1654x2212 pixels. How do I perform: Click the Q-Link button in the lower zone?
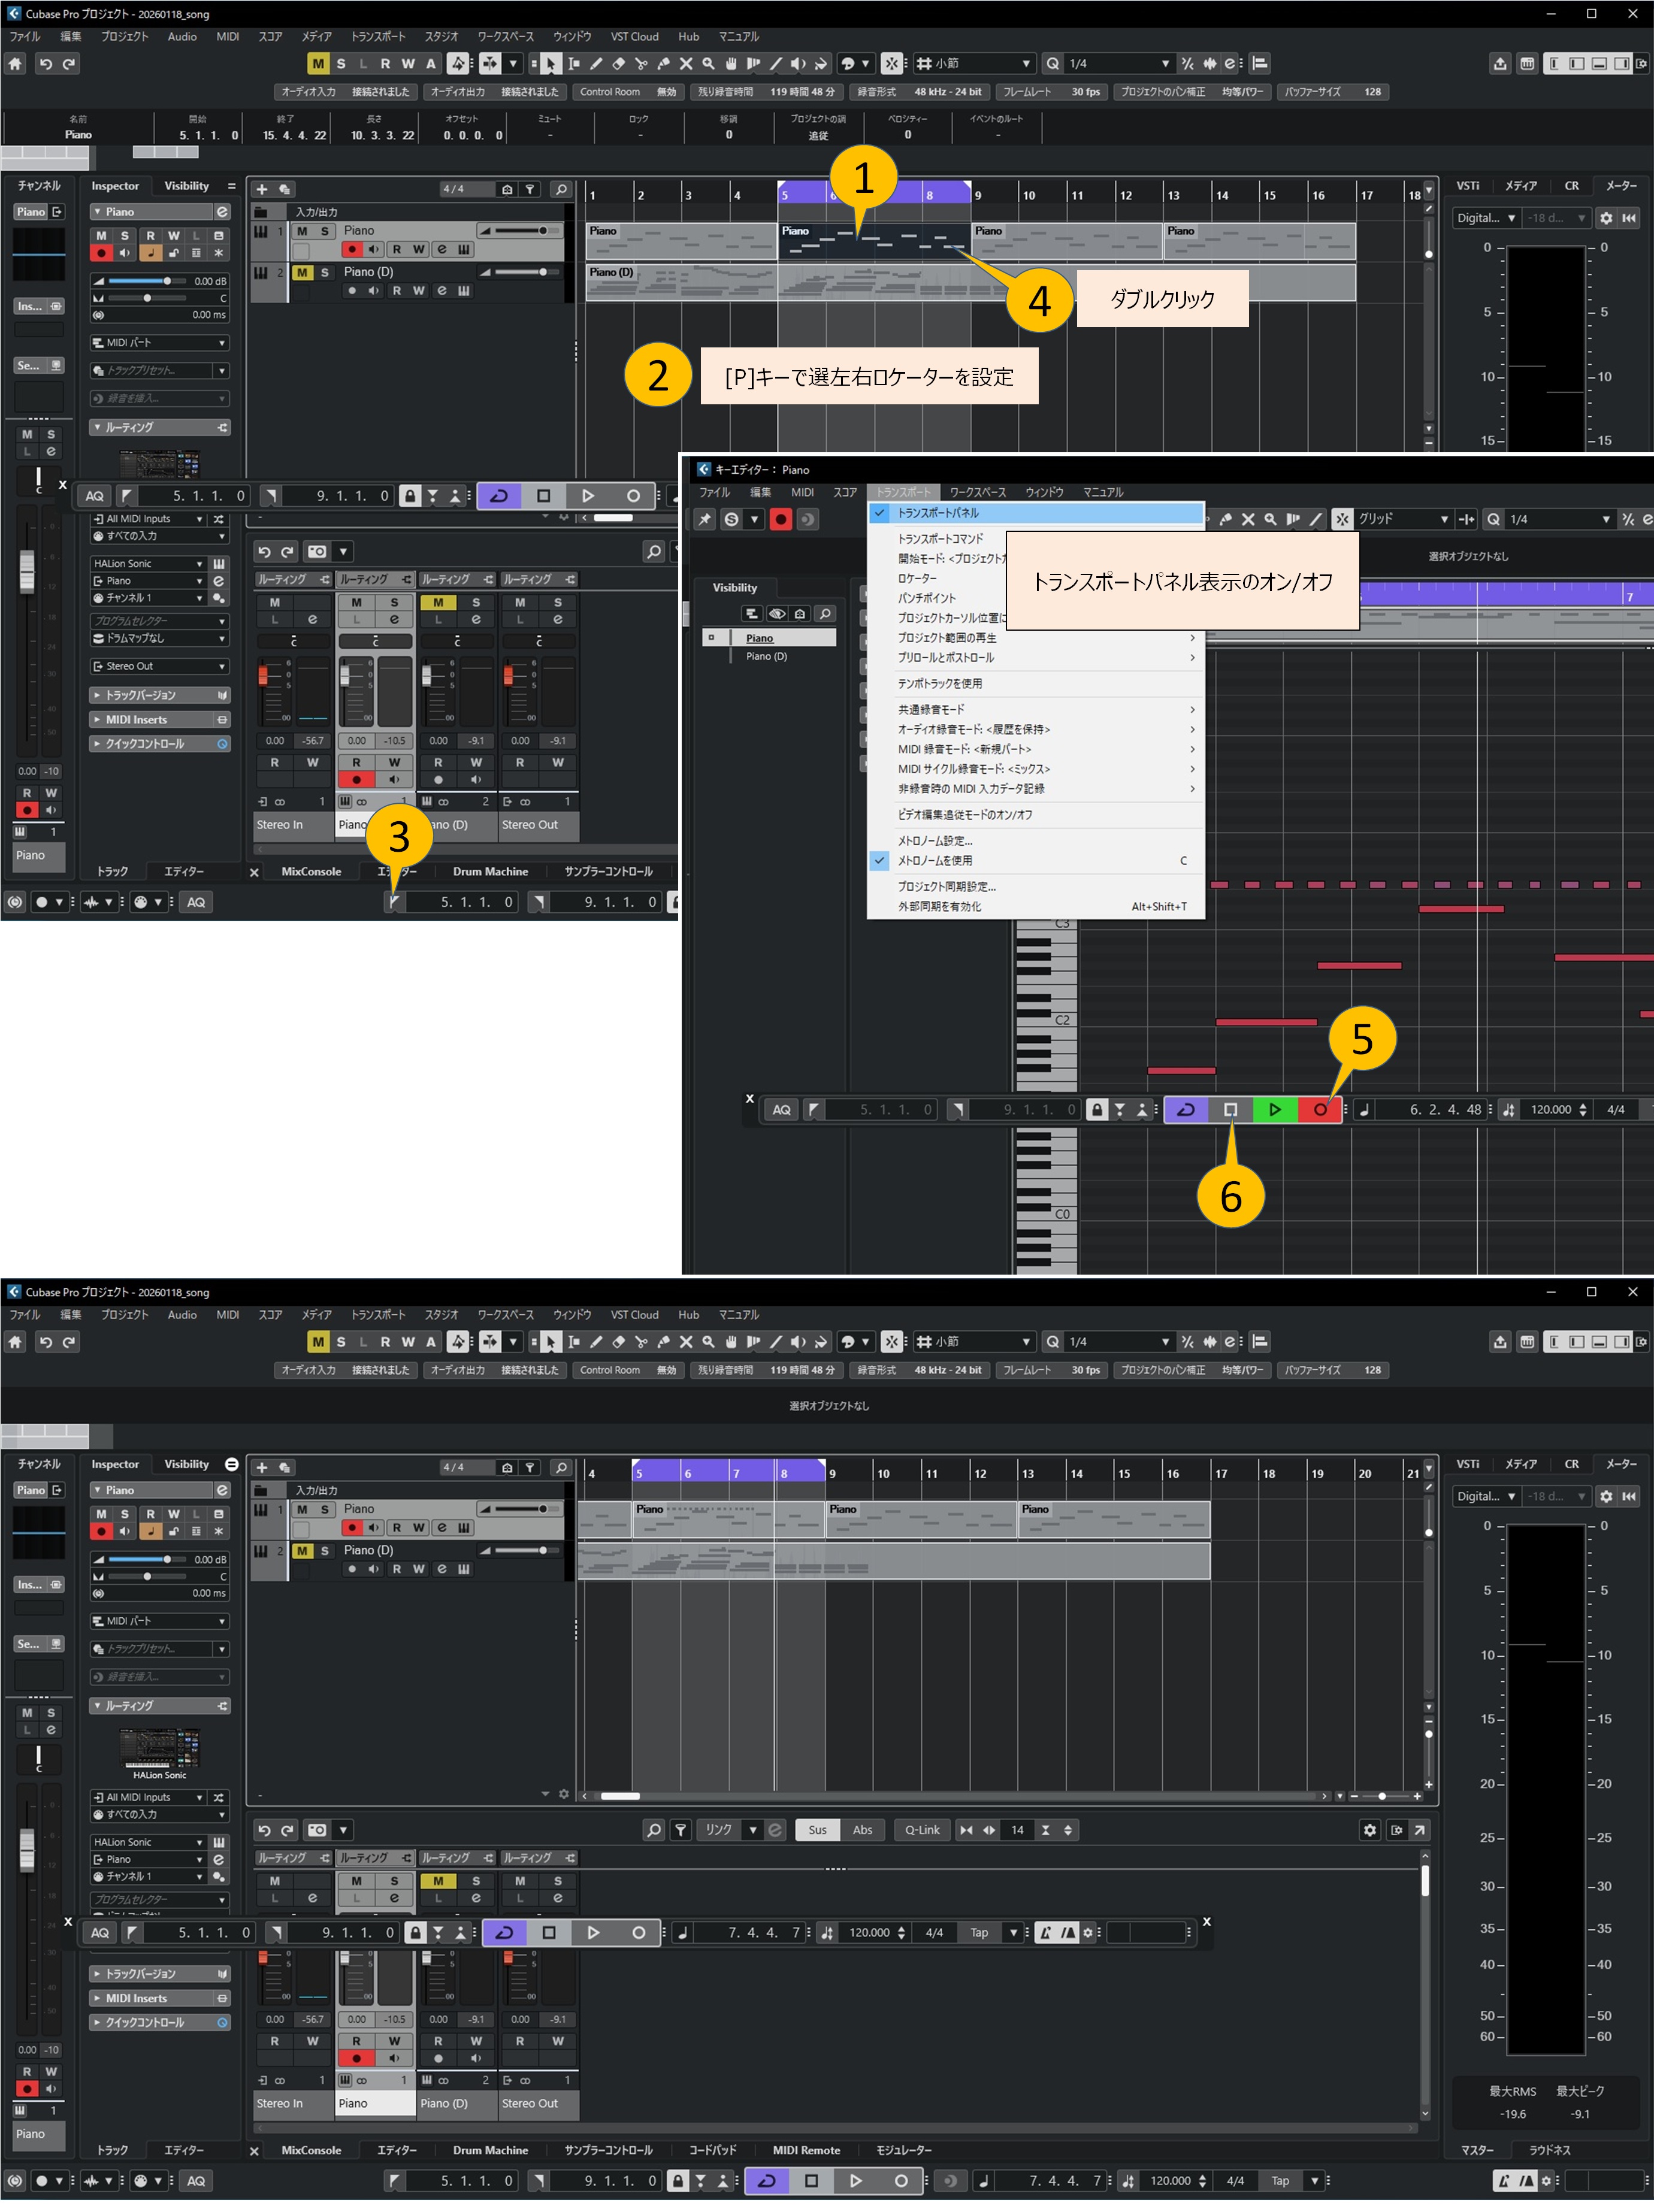coord(922,1829)
